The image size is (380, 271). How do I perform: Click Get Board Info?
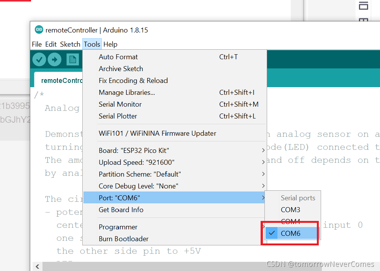point(175,210)
